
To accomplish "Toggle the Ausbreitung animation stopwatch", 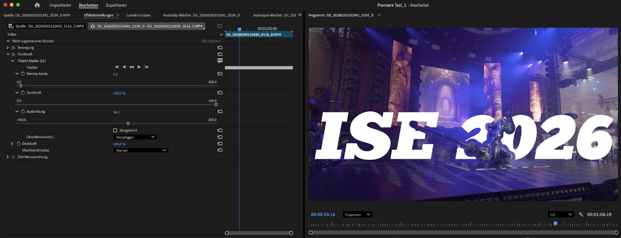I will (x=23, y=112).
